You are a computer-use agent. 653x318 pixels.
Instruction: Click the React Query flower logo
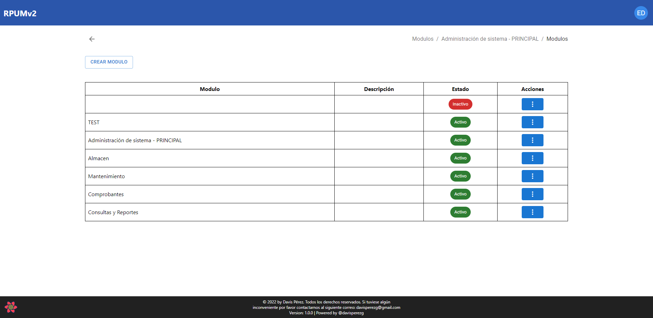pyautogui.click(x=11, y=307)
